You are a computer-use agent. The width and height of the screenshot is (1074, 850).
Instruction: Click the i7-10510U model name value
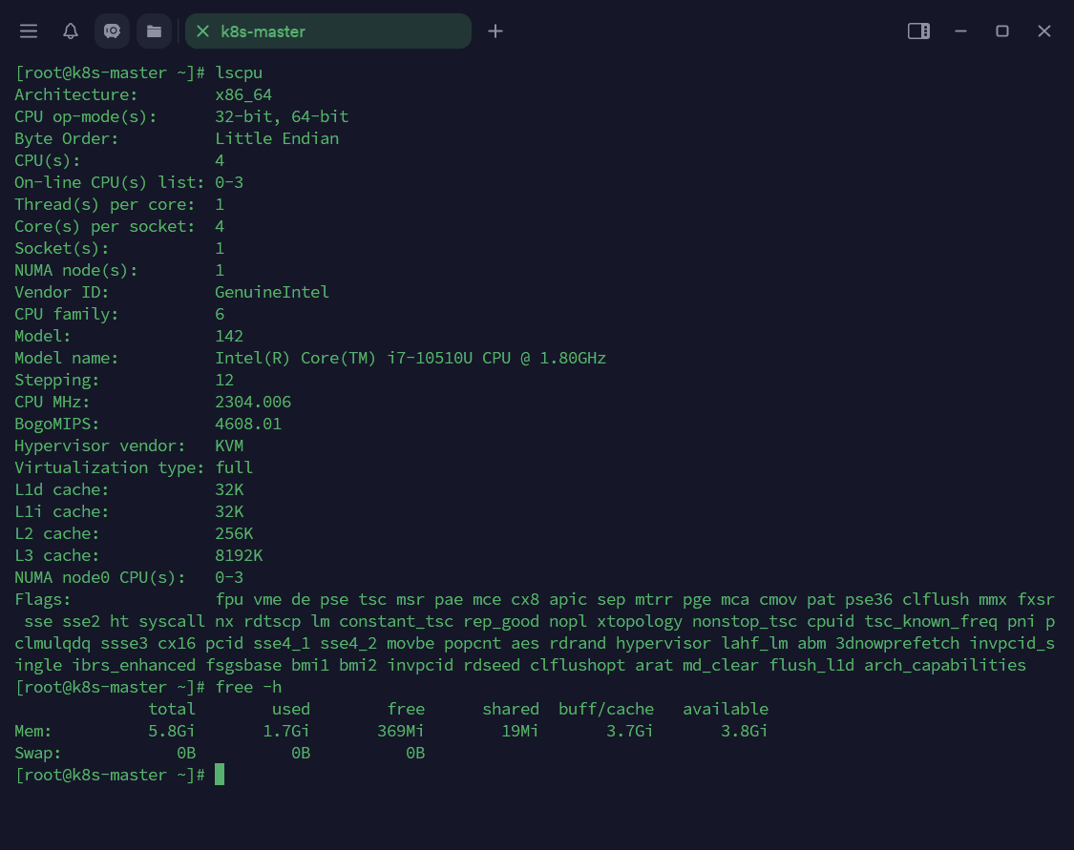pyautogui.click(x=411, y=358)
